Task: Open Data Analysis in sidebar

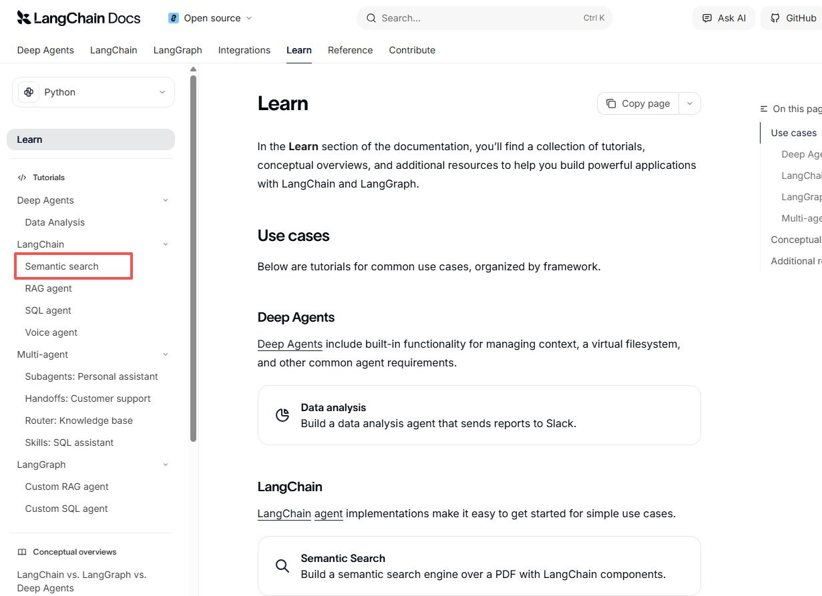Action: (x=55, y=222)
